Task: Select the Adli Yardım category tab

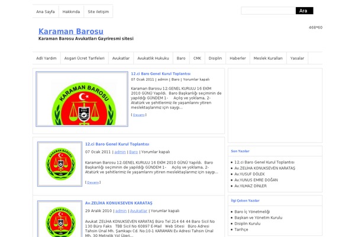Action: coord(46,58)
